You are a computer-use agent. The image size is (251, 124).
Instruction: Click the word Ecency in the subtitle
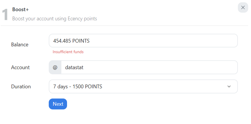[x=75, y=19]
